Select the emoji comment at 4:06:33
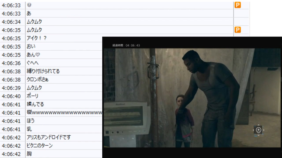Viewport: 282px width, 158px height. [x=29, y=5]
